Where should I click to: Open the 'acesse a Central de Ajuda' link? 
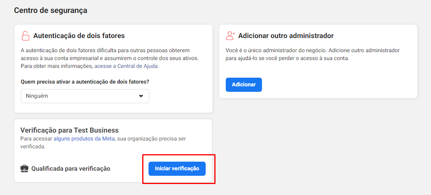126,66
